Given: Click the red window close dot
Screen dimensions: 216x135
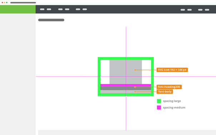Looking at the screenshot, I should pos(3,2).
